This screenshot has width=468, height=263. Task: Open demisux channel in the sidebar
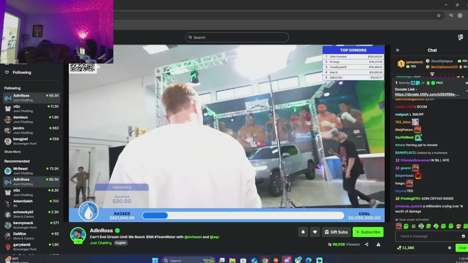(x=31, y=119)
